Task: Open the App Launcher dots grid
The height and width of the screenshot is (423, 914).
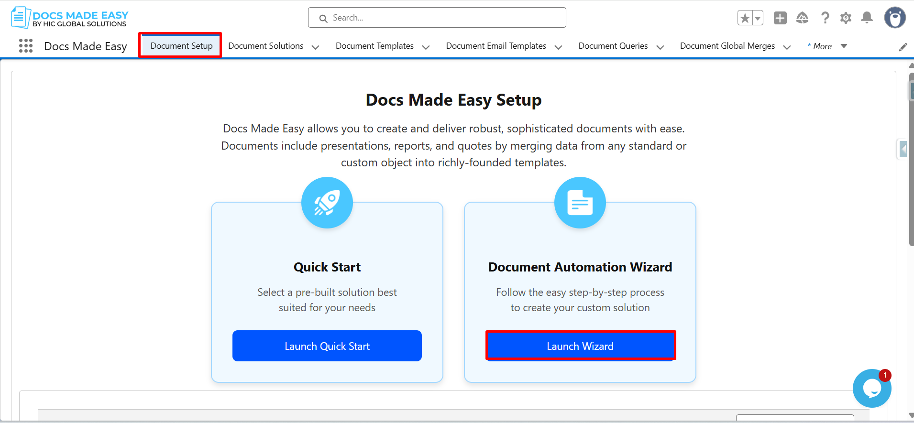Action: point(26,46)
